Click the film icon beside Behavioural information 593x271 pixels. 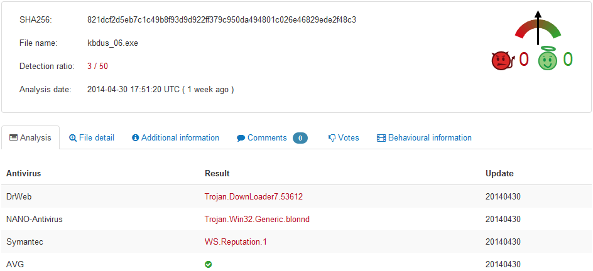click(x=381, y=138)
